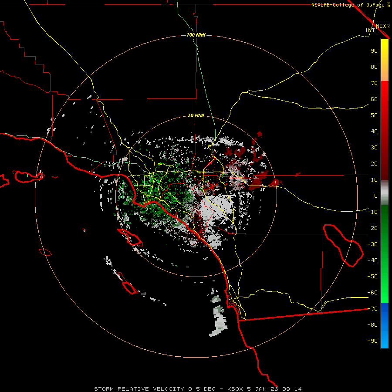The height and width of the screenshot is (392, 392).
Task: Click the NEXLAB-College of DuPage title text
Action: [350, 5]
